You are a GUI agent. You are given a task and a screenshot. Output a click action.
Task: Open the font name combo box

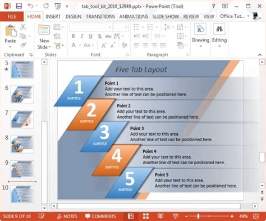pyautogui.click(x=91, y=27)
